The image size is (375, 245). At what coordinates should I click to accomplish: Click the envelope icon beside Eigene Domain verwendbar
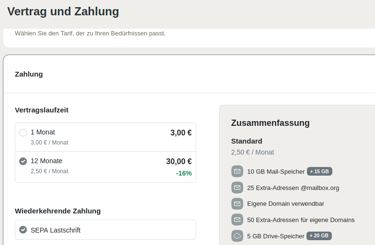(237, 204)
